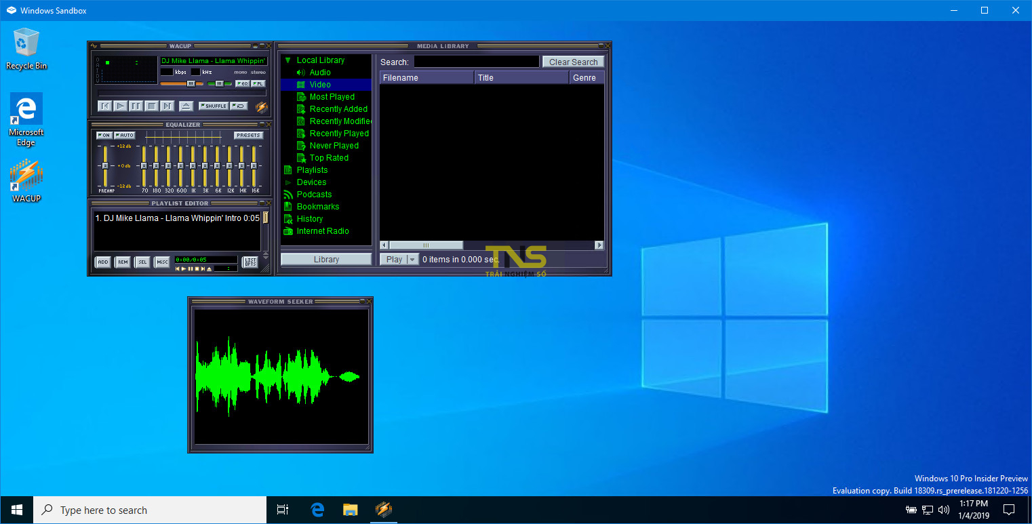Skip to previous track in main window
Screen dimensions: 1032x524
pyautogui.click(x=104, y=106)
